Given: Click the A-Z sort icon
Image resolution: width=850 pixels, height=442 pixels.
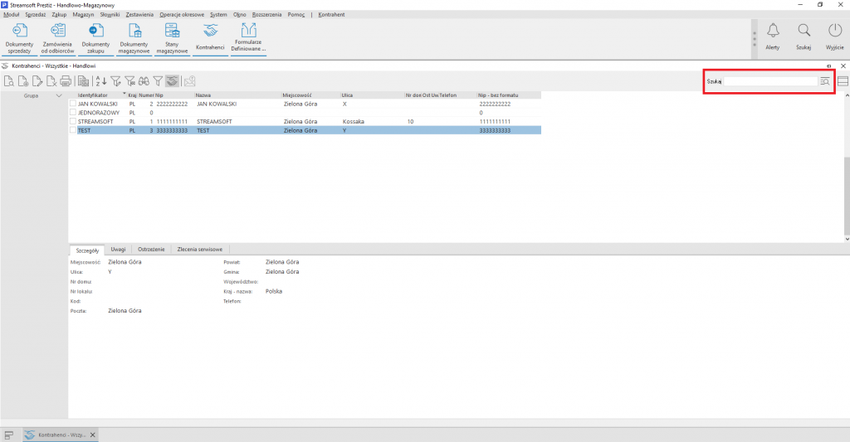Looking at the screenshot, I should [x=100, y=81].
